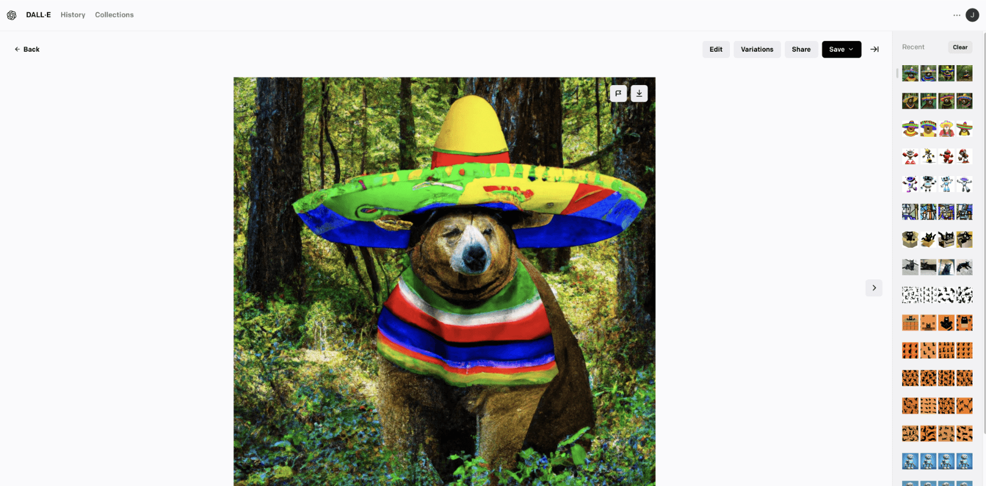
Task: Click the Share button
Action: [x=801, y=49]
